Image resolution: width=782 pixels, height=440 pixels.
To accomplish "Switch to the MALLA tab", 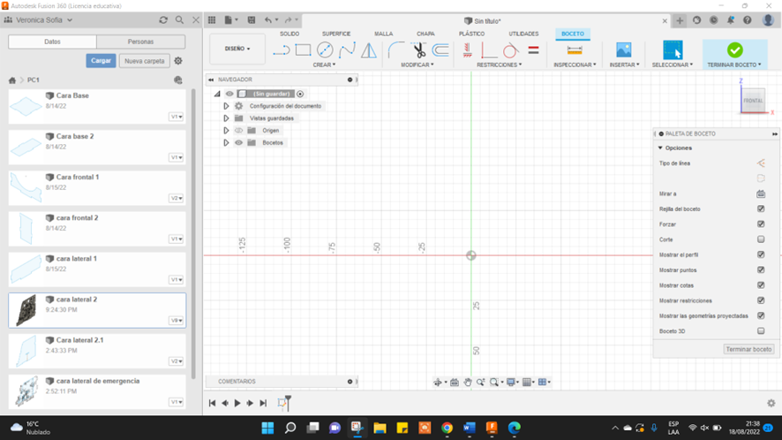I will 384,34.
